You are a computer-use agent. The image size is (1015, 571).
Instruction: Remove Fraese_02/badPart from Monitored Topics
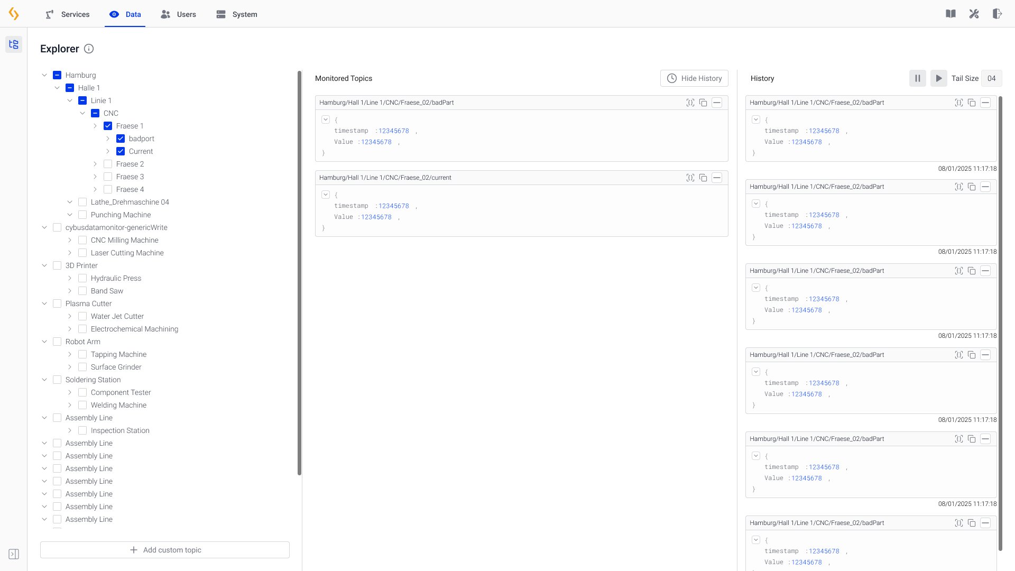pyautogui.click(x=717, y=103)
